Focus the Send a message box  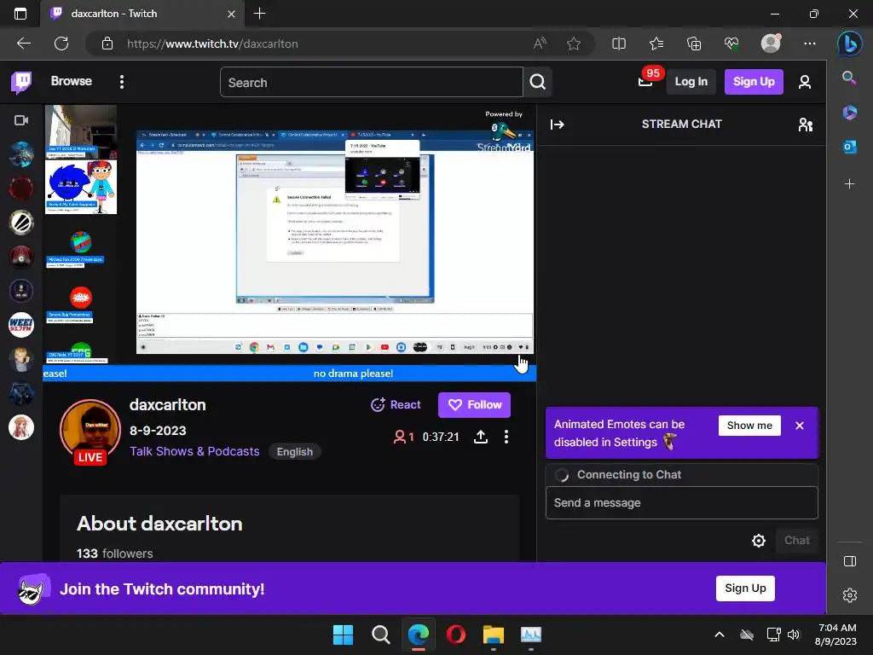[681, 503]
